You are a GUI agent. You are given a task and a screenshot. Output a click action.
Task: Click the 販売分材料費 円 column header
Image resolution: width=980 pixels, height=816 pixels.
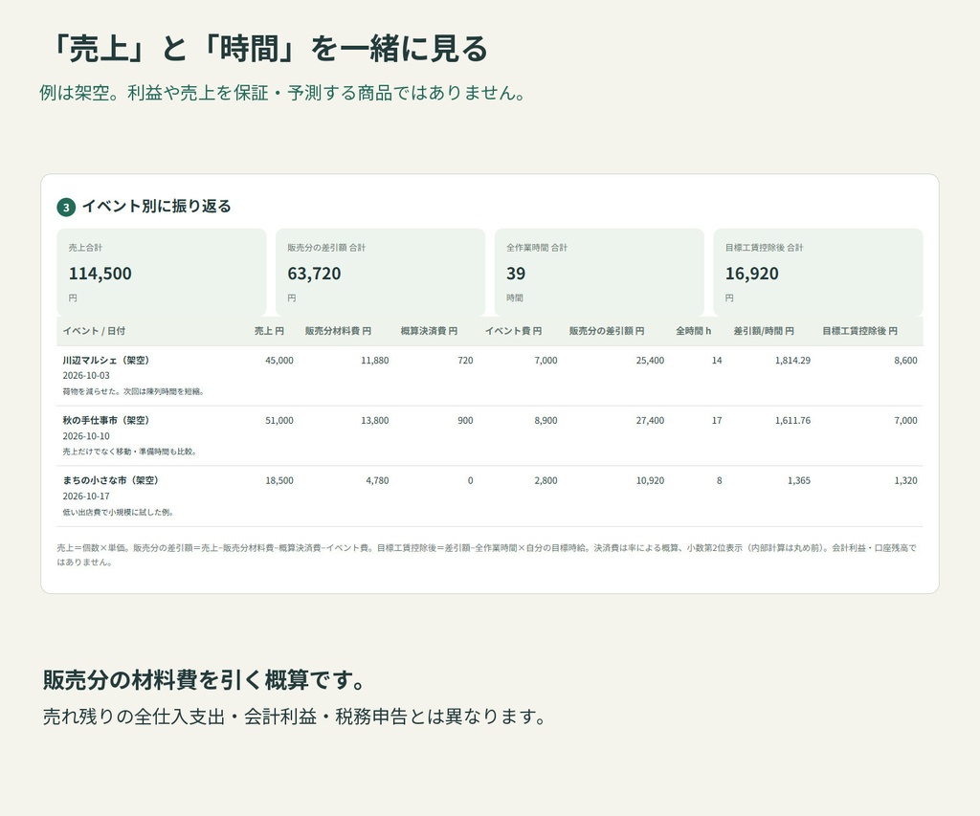pyautogui.click(x=338, y=331)
